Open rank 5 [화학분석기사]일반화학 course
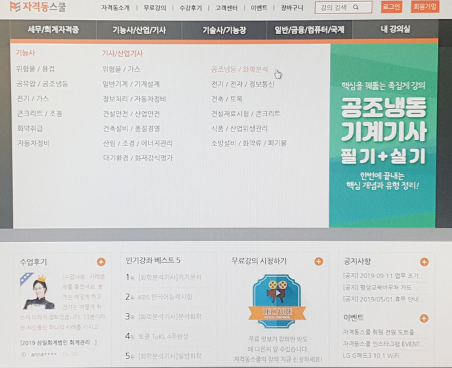Viewport: 452px width, 368px height. (x=164, y=356)
